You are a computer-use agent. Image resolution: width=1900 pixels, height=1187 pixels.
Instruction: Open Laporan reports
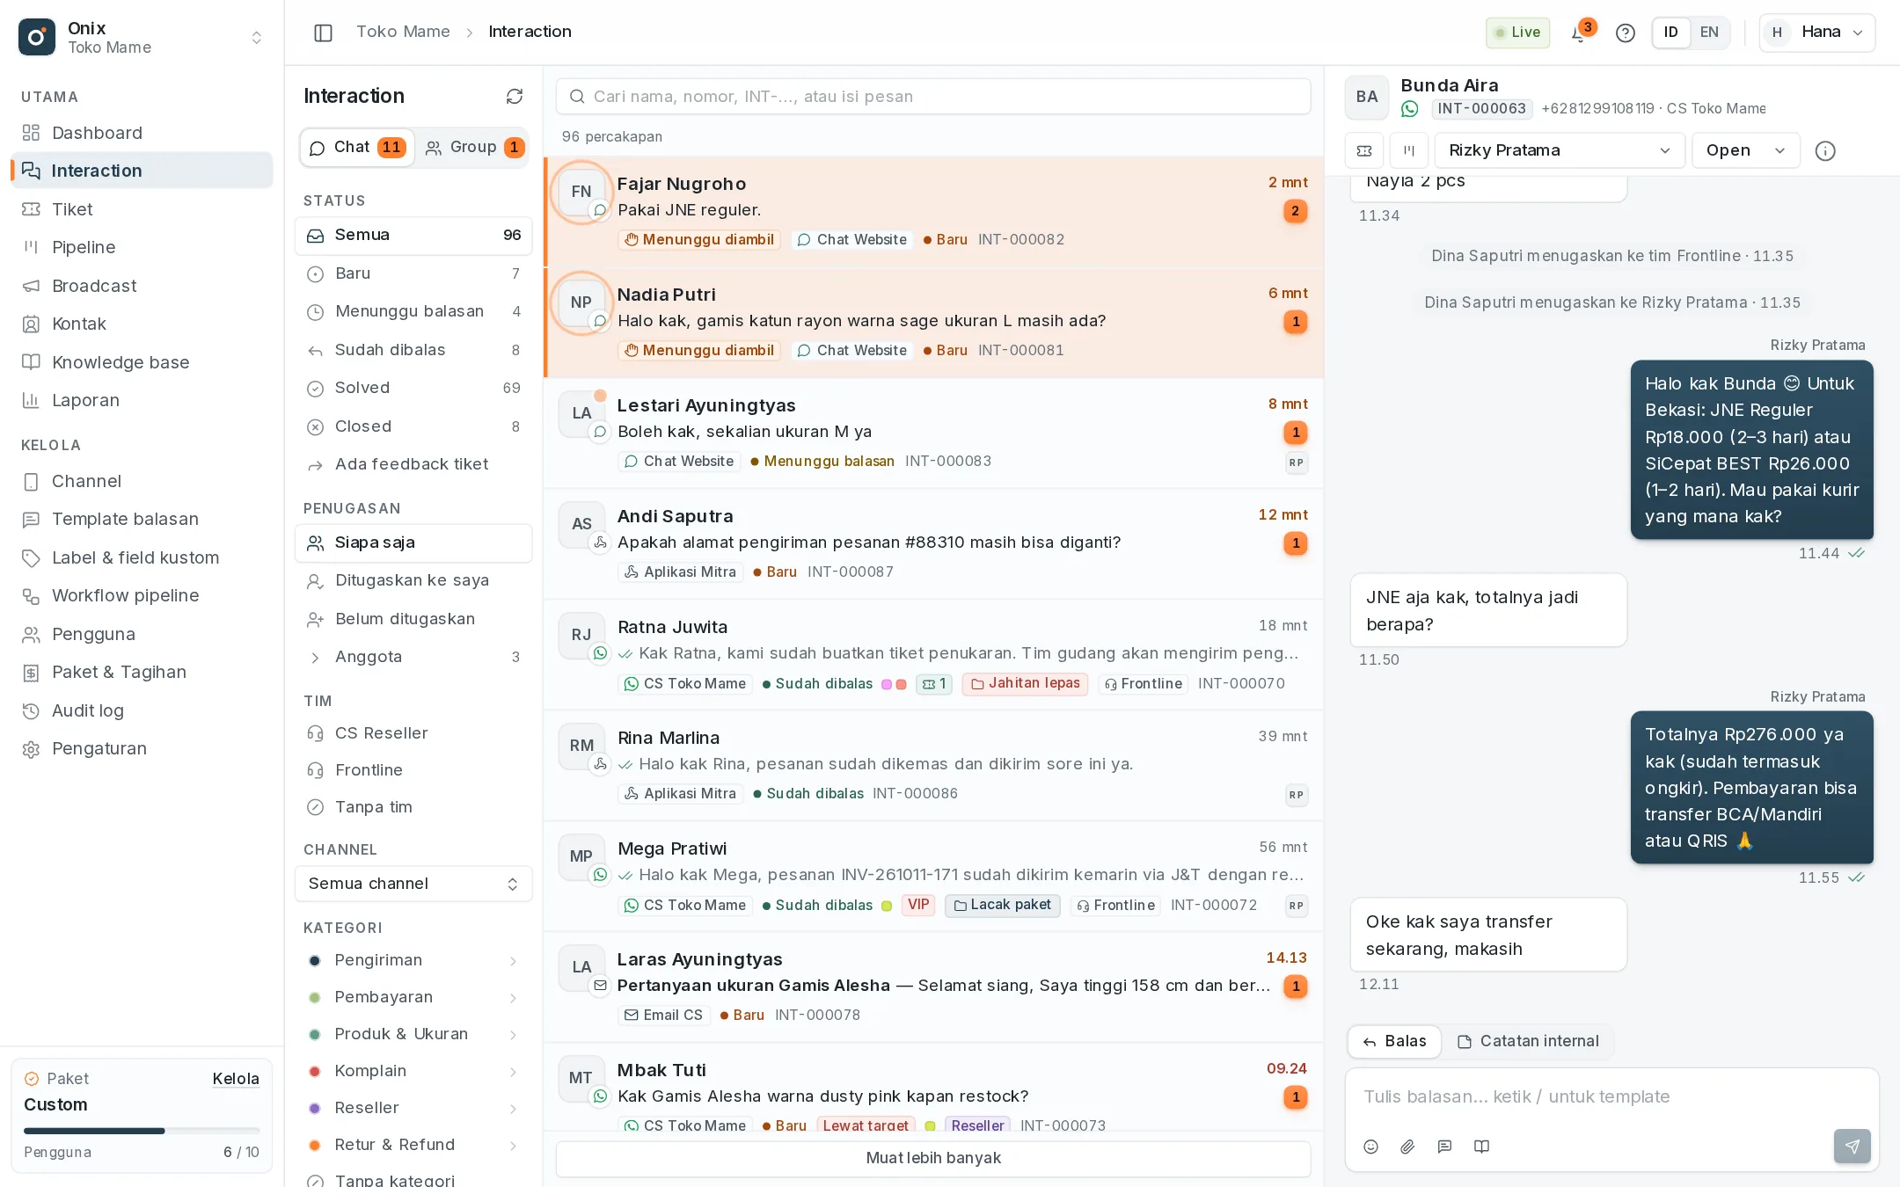142,400
